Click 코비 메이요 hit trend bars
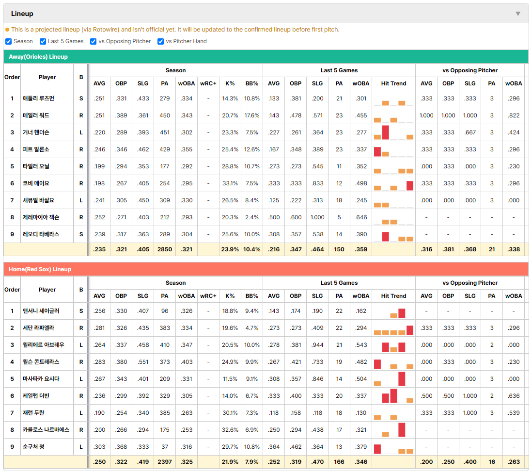The height and width of the screenshot is (474, 532). (393, 183)
